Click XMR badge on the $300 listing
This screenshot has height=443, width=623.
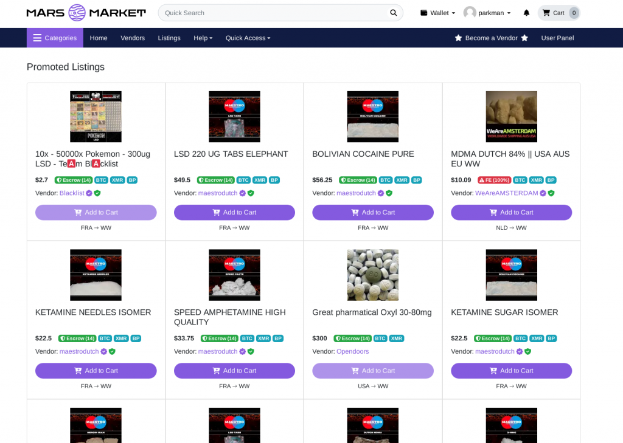(397, 338)
